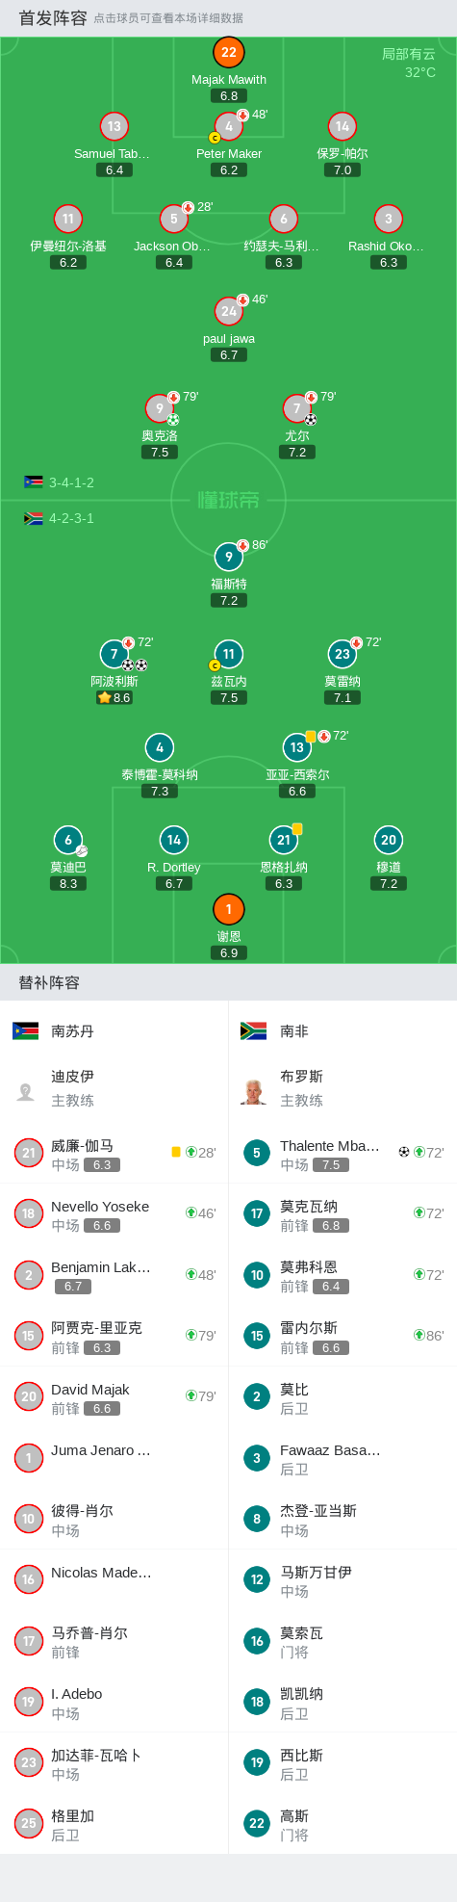Image resolution: width=457 pixels, height=1902 pixels.
Task: Click paul jawa 6.7 rating badge
Action: tap(229, 355)
